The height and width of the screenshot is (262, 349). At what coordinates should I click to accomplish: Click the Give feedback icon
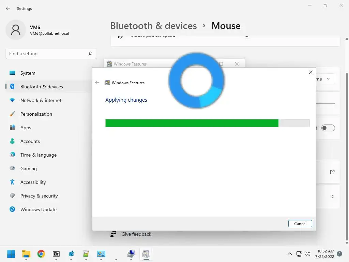point(113,234)
